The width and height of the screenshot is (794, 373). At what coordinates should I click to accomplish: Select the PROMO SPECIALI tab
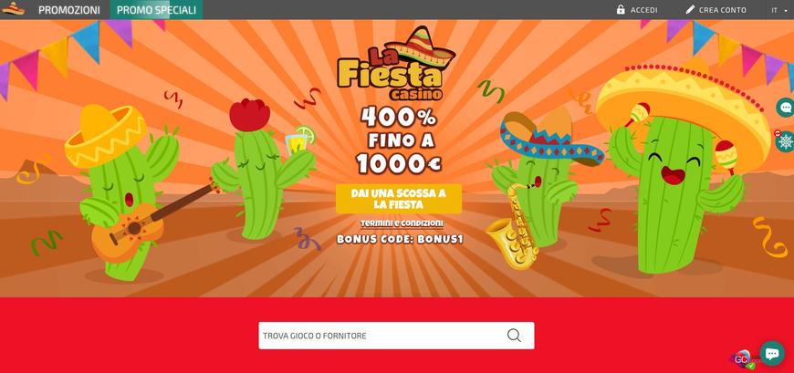point(156,10)
